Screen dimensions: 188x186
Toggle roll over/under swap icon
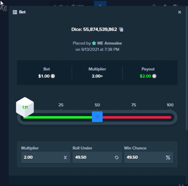(x=117, y=158)
